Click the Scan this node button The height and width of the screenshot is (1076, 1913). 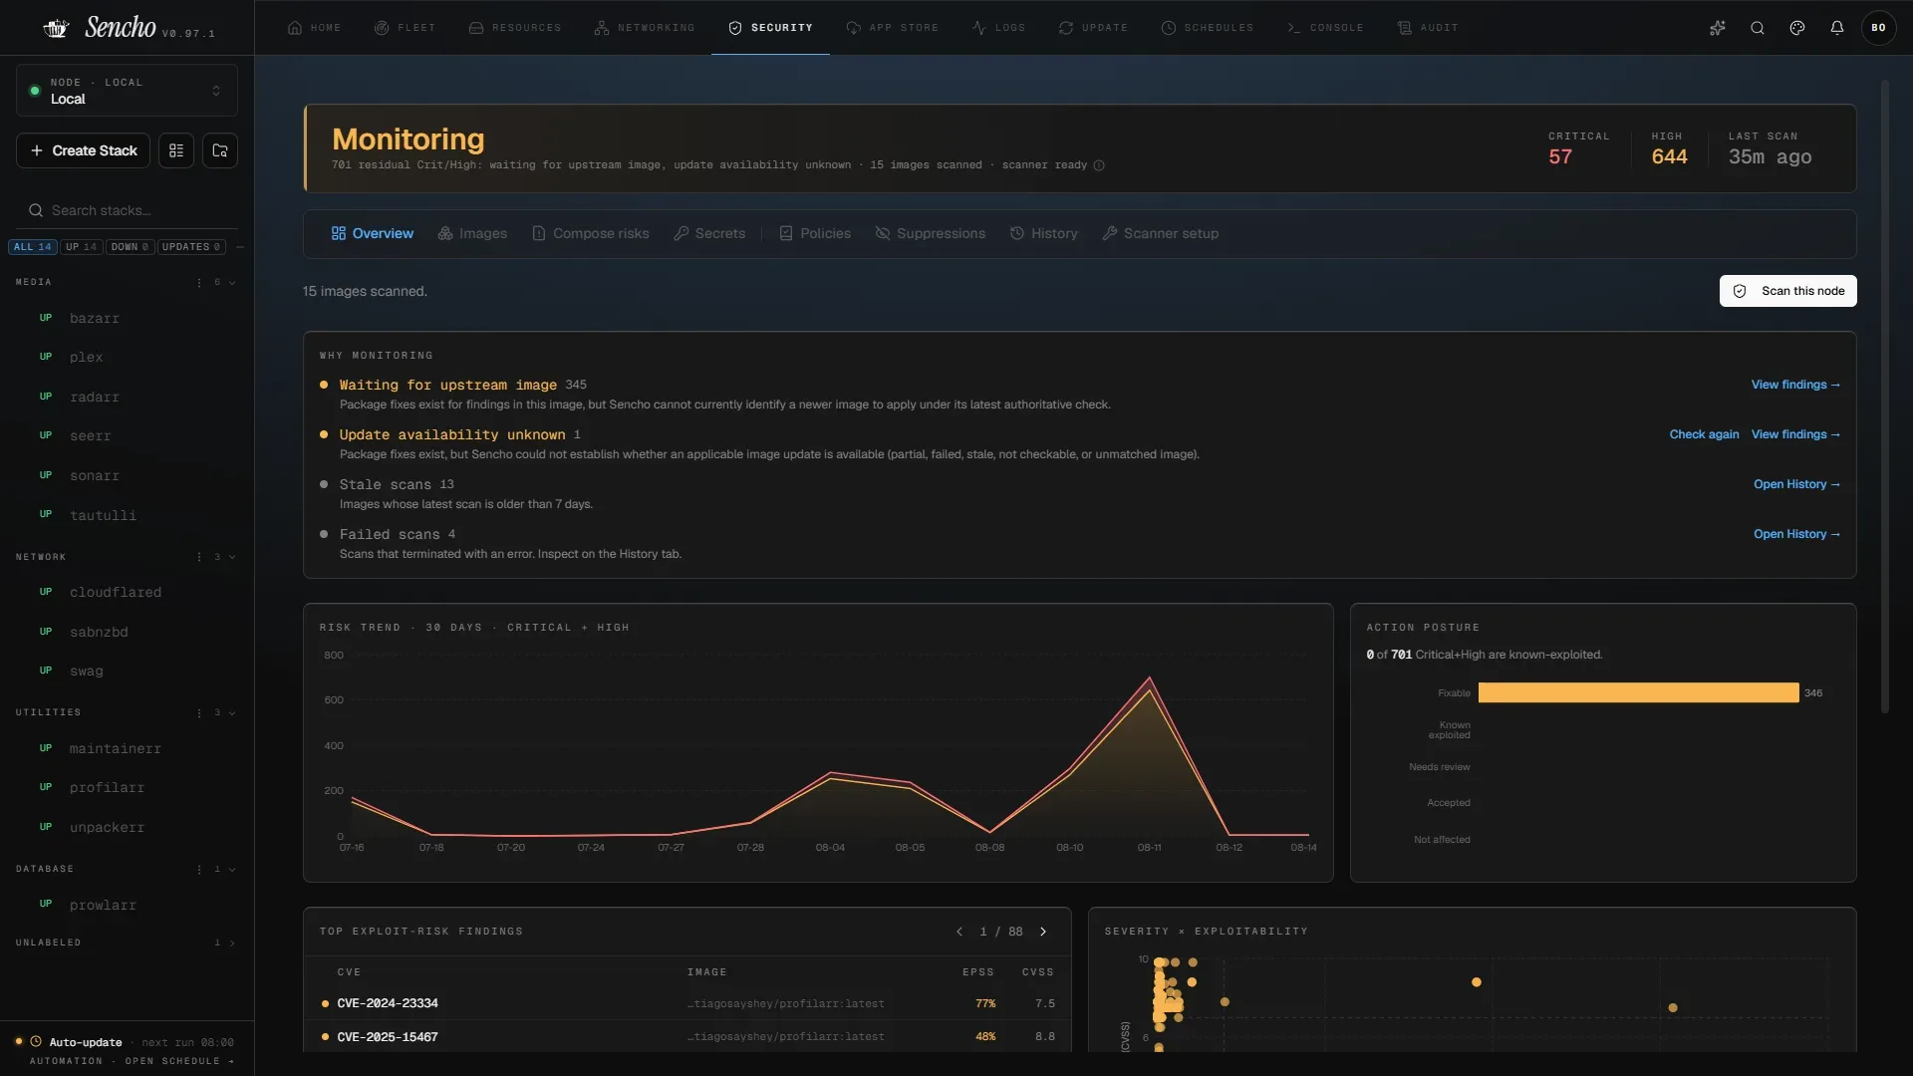coord(1787,291)
